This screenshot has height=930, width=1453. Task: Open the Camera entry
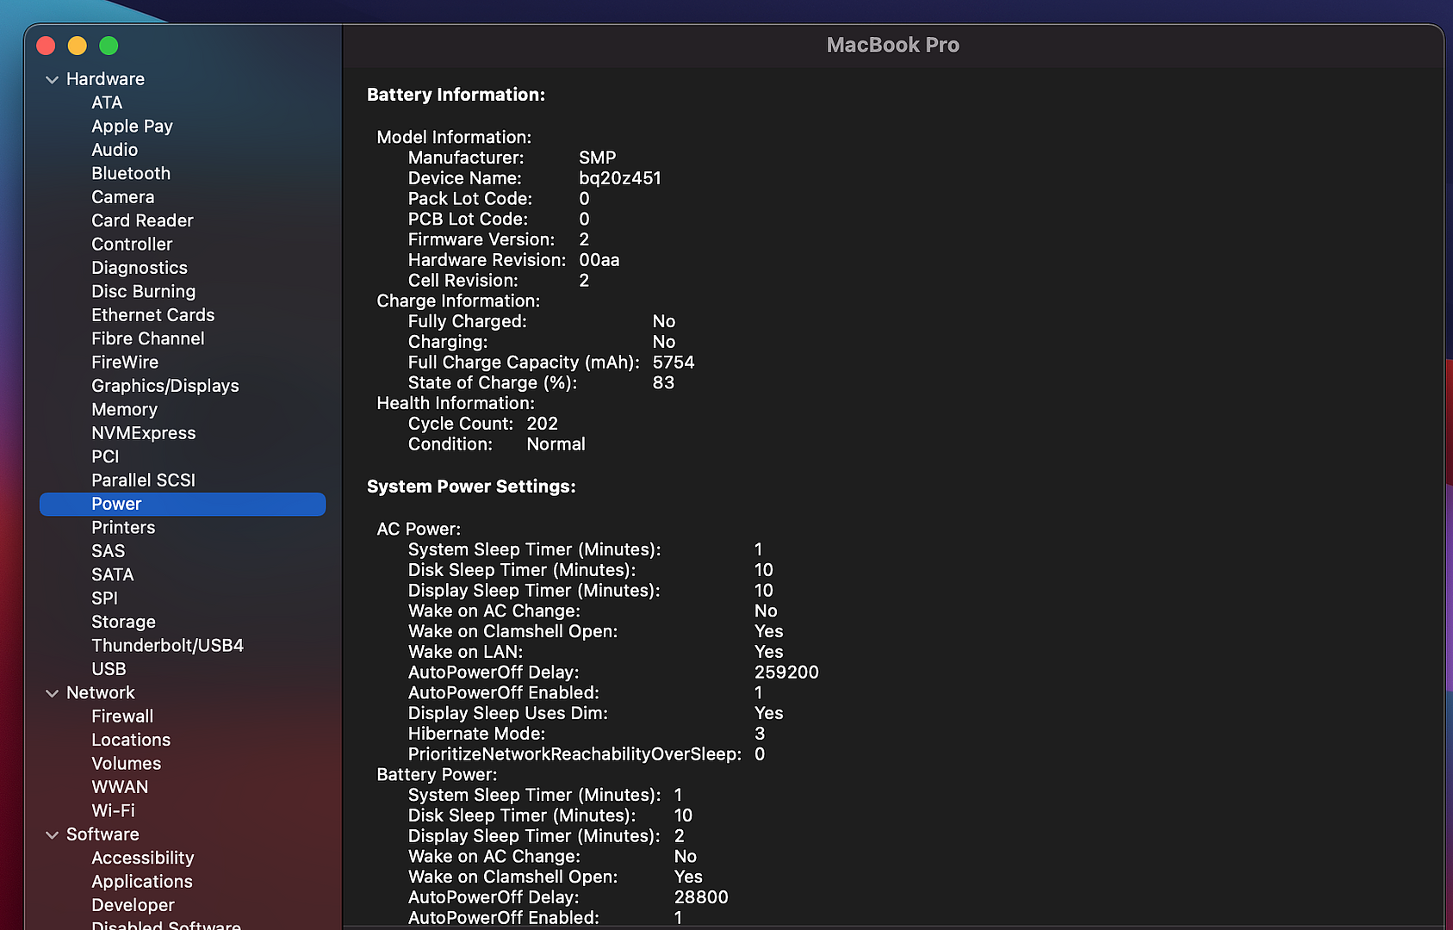122,197
